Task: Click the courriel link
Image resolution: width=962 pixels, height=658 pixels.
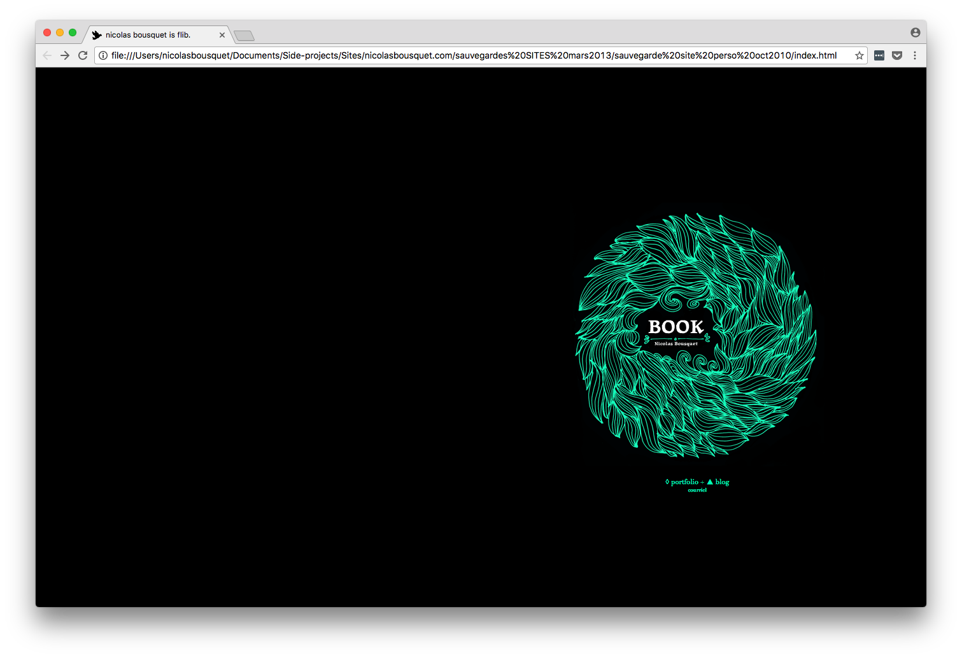Action: click(697, 490)
